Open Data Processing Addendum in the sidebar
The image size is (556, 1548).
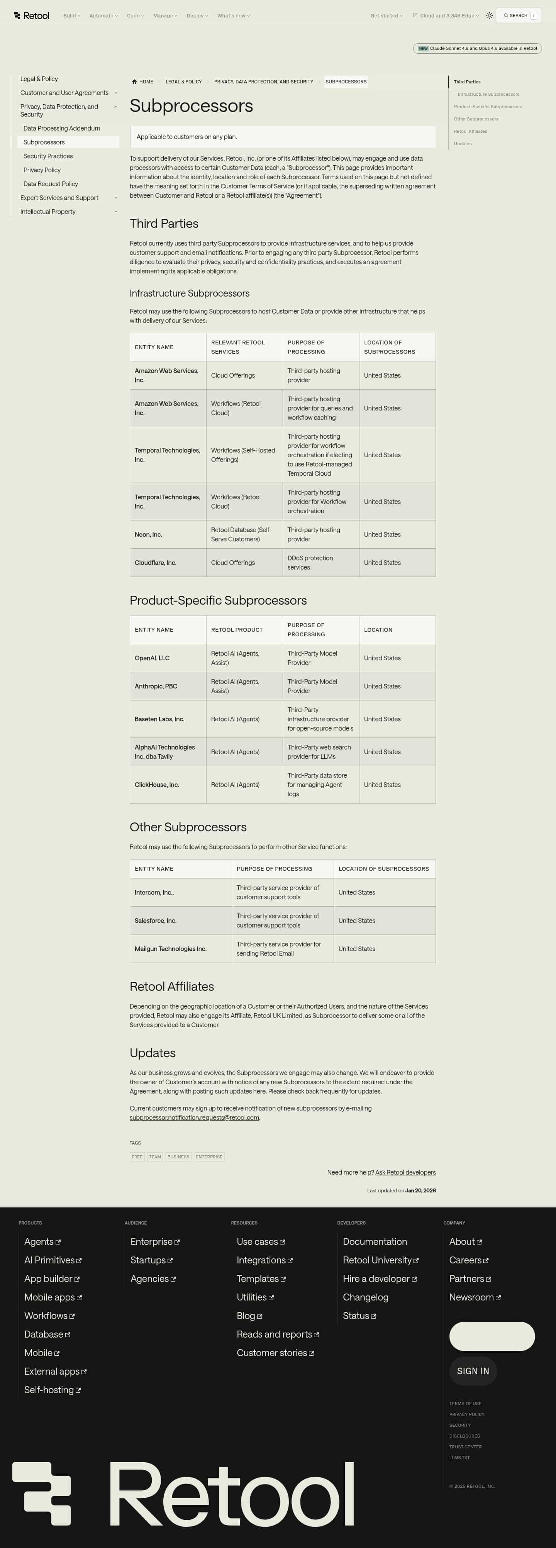pyautogui.click(x=62, y=129)
